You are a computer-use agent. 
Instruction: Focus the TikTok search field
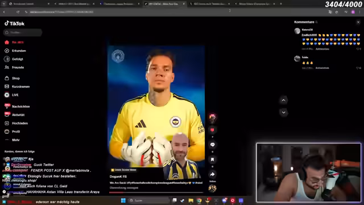click(23, 32)
